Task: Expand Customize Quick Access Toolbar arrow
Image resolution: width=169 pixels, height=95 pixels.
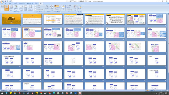Action: (13, 1)
